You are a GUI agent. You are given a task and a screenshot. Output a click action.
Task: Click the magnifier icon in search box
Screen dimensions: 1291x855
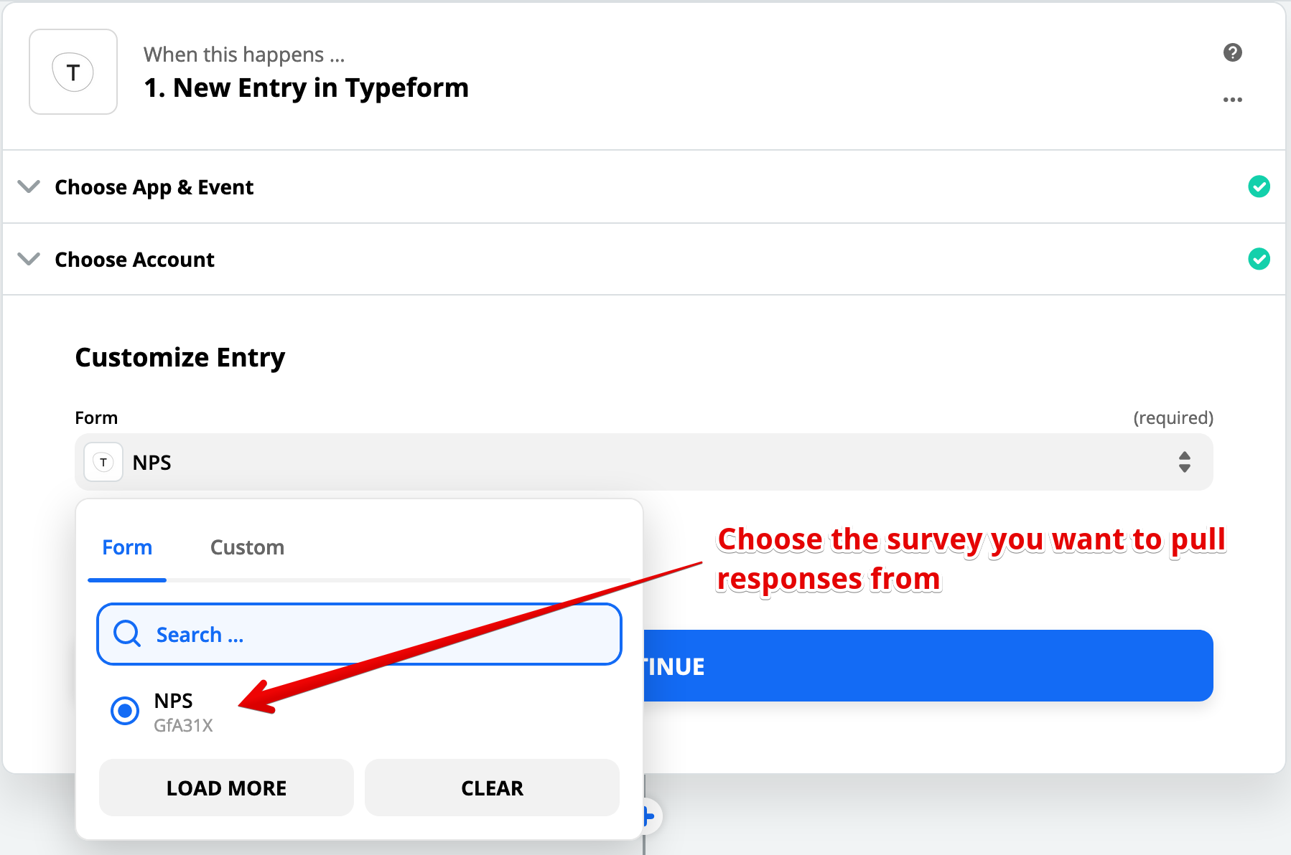click(x=127, y=634)
